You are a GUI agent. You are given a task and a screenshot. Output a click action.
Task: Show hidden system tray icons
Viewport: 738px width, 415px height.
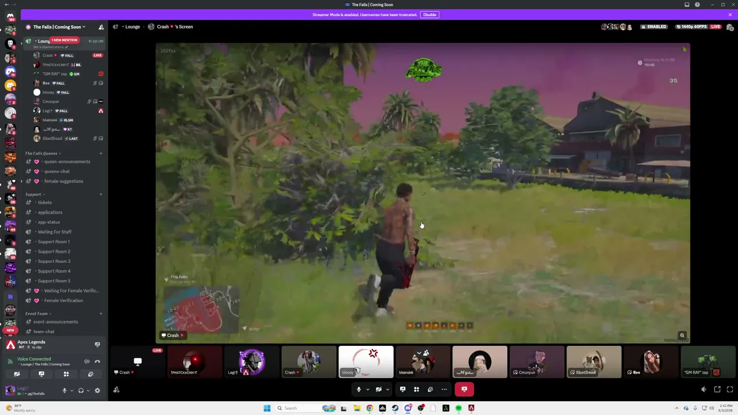click(678, 408)
